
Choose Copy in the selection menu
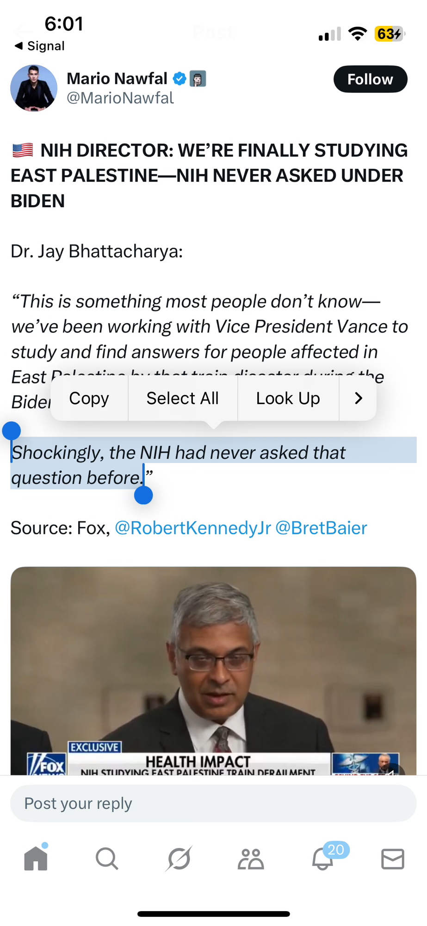pos(89,398)
